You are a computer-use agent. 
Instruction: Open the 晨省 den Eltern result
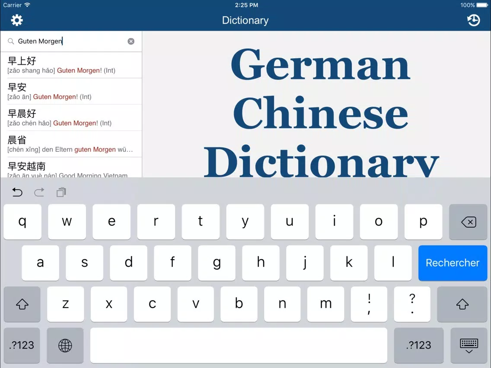71,144
